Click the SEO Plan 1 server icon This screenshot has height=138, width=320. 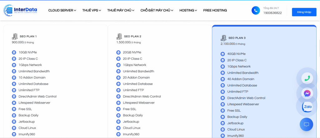[15, 36]
